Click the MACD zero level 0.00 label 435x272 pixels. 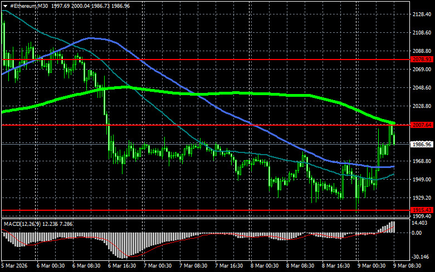(417, 233)
